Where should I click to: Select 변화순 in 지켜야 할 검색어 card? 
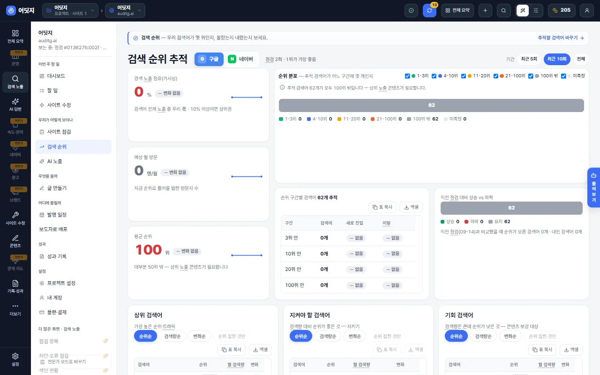click(355, 336)
